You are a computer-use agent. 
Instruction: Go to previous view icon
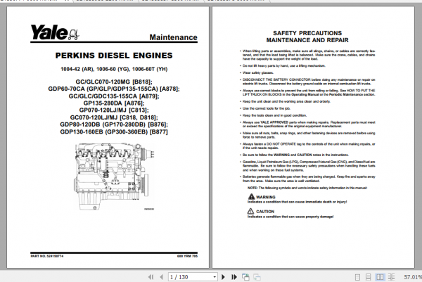coord(245,277)
